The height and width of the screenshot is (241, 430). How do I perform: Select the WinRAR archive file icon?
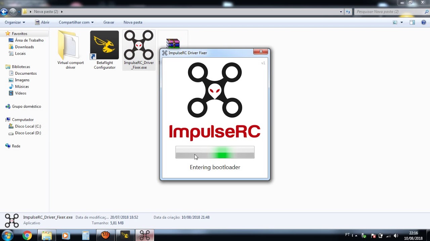[x=173, y=43]
